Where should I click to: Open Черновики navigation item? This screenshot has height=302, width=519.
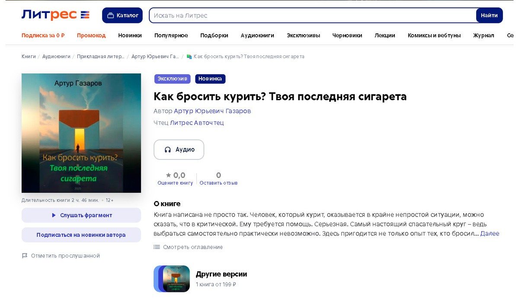click(x=347, y=35)
